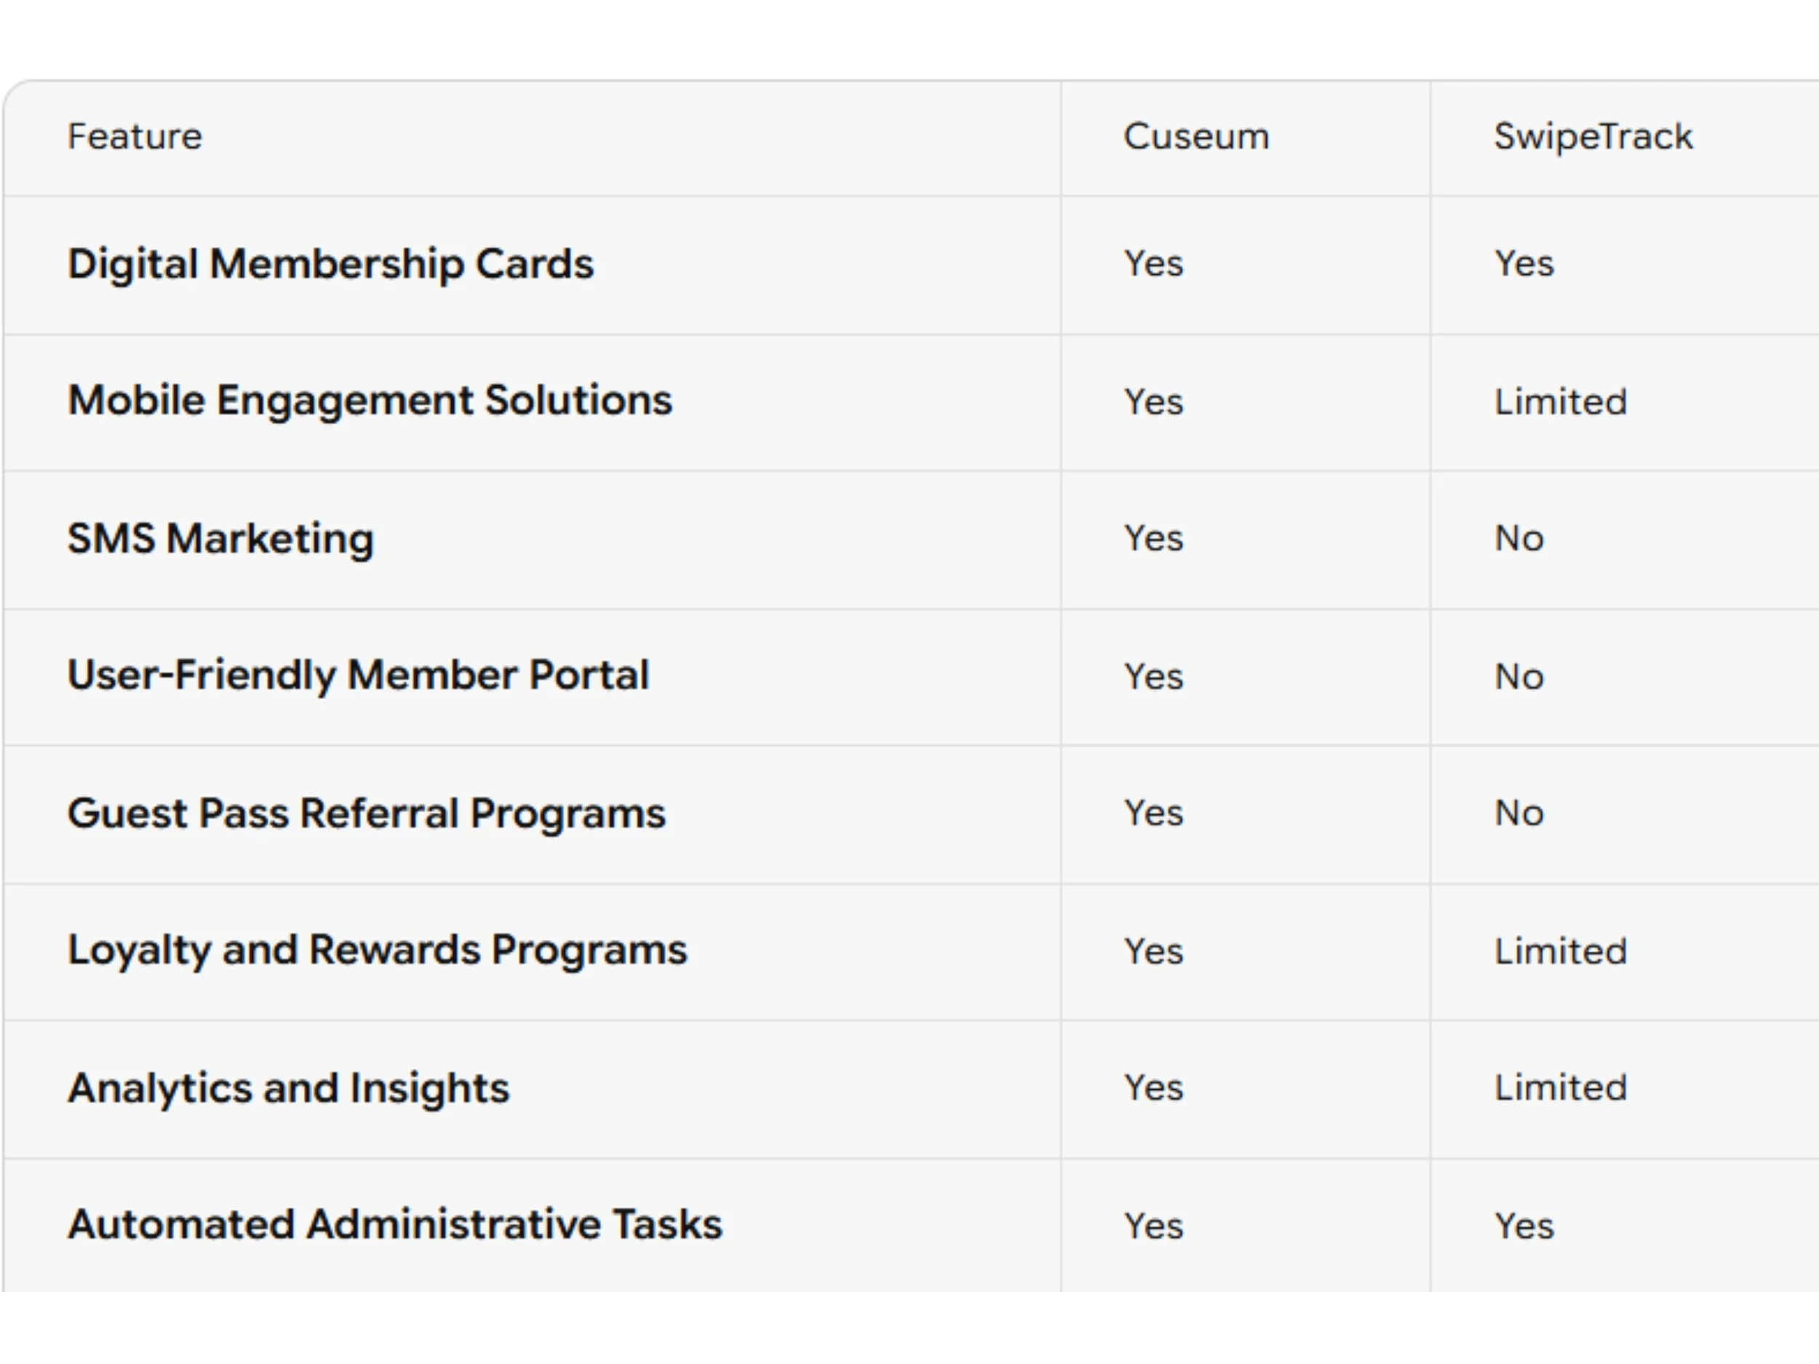Click SwipeTrack's Limited value for Mobile Engagement Solutions
The height and width of the screenshot is (1364, 1819).
point(1560,402)
